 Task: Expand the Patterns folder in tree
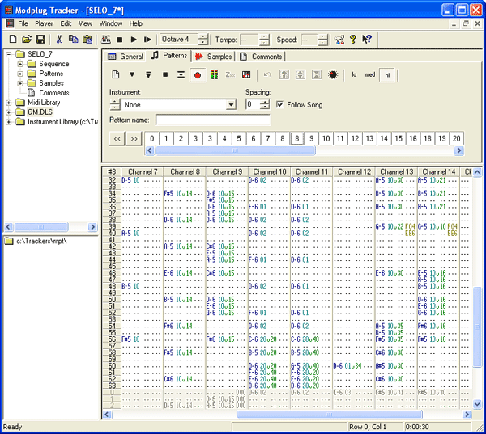[20, 74]
